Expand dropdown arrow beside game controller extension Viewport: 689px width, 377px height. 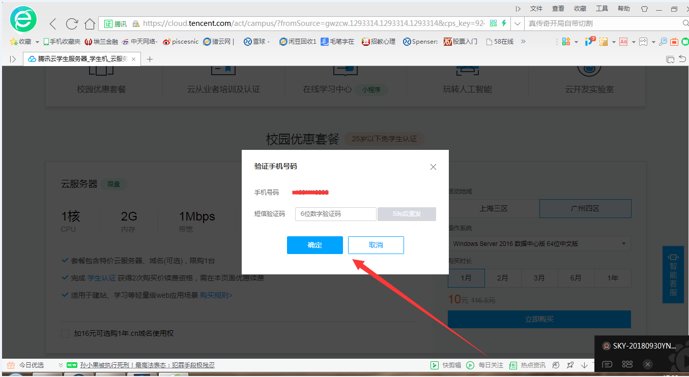(653, 42)
